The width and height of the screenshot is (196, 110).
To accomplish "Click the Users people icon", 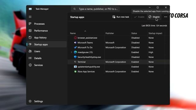I will click(30, 51).
